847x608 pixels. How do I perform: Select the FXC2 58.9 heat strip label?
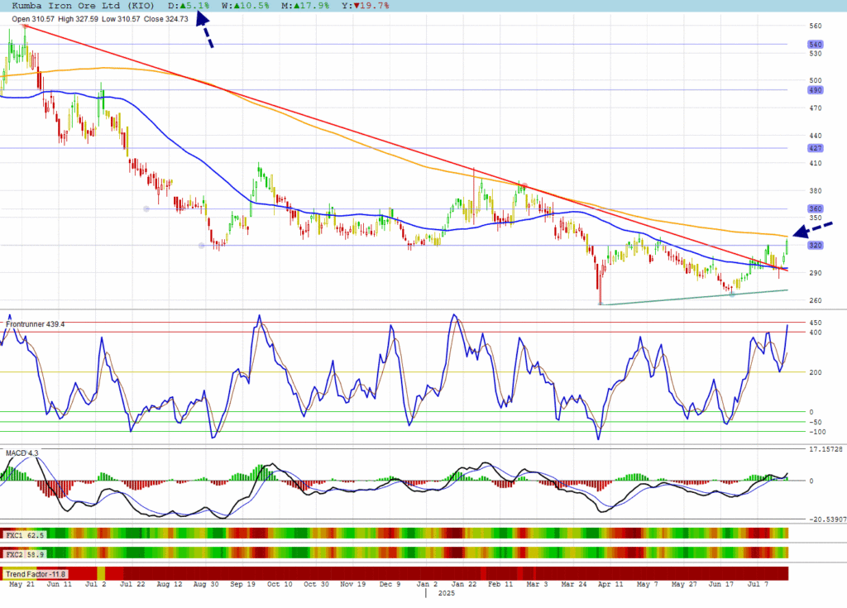(25, 554)
